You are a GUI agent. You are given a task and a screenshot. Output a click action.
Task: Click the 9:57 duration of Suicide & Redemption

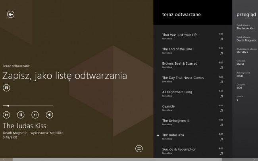(x=221, y=148)
